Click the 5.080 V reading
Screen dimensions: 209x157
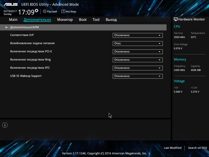click(x=178, y=92)
